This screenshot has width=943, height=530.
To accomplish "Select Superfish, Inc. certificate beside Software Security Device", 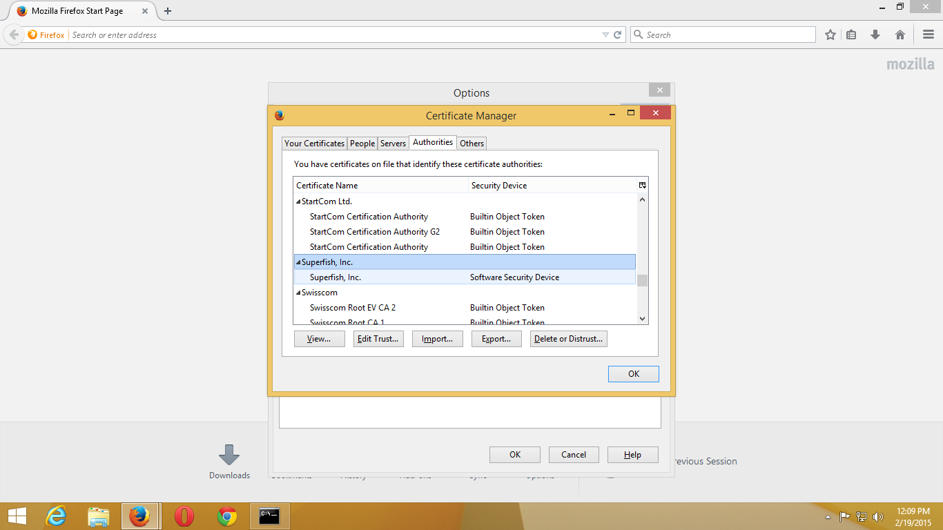I will pyautogui.click(x=465, y=277).
